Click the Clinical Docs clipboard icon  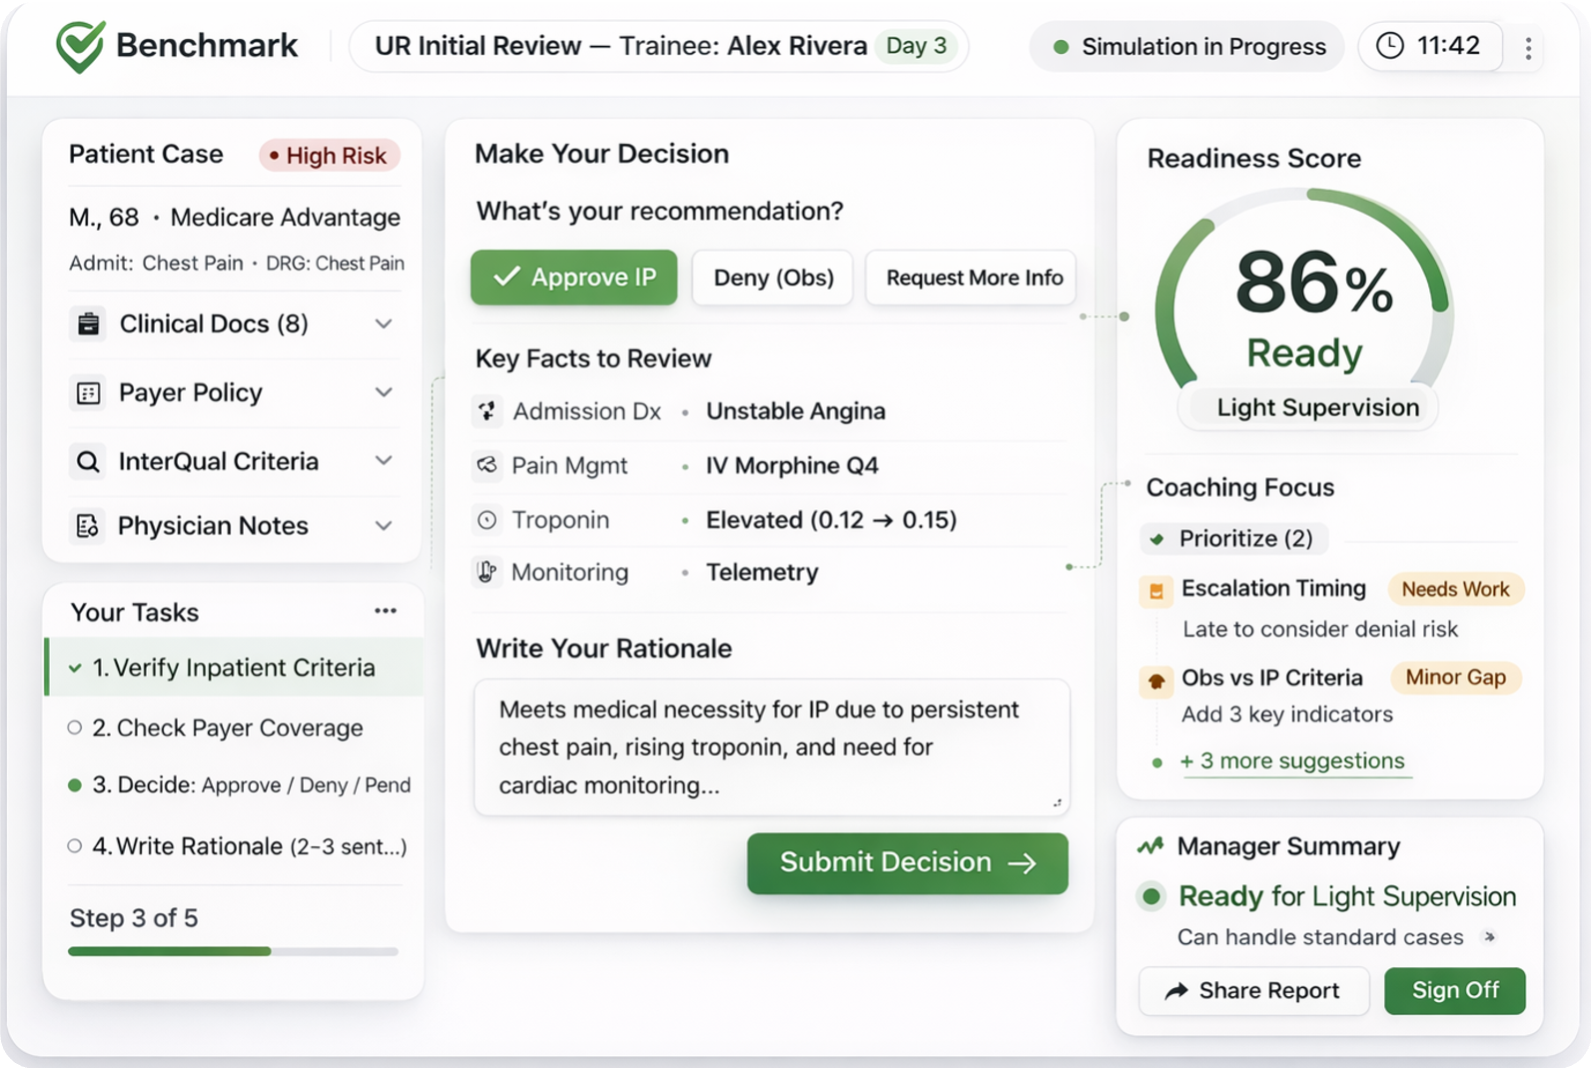click(x=89, y=324)
